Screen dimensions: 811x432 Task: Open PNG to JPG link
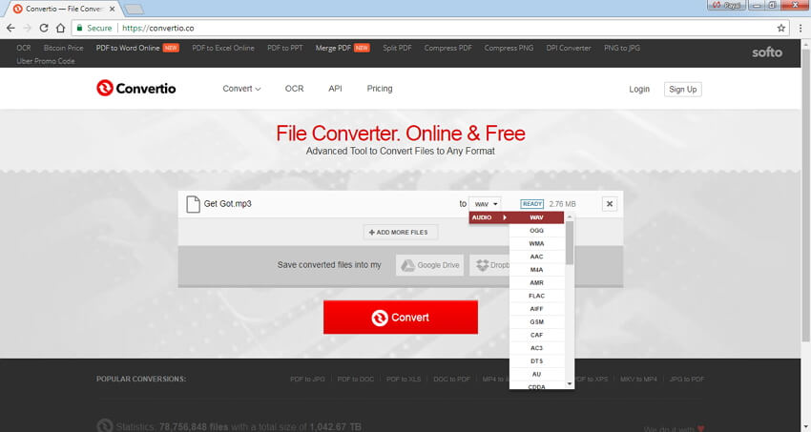tap(622, 48)
